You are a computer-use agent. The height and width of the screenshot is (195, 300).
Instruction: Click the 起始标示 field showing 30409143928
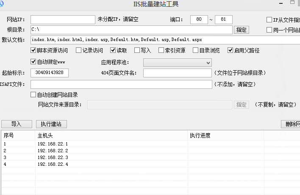point(50,73)
